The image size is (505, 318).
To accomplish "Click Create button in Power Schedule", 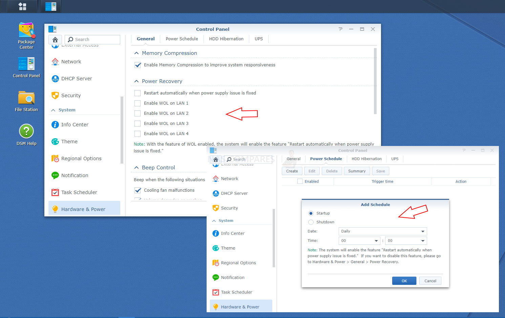I will [292, 171].
